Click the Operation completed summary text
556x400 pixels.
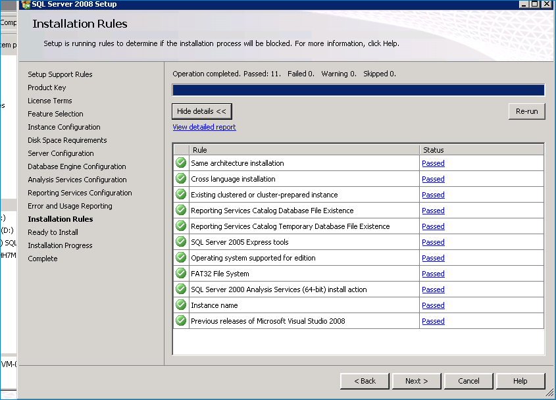(x=284, y=74)
